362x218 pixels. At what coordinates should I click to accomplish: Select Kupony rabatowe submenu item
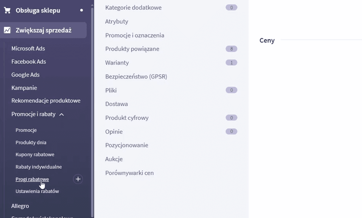click(x=35, y=155)
